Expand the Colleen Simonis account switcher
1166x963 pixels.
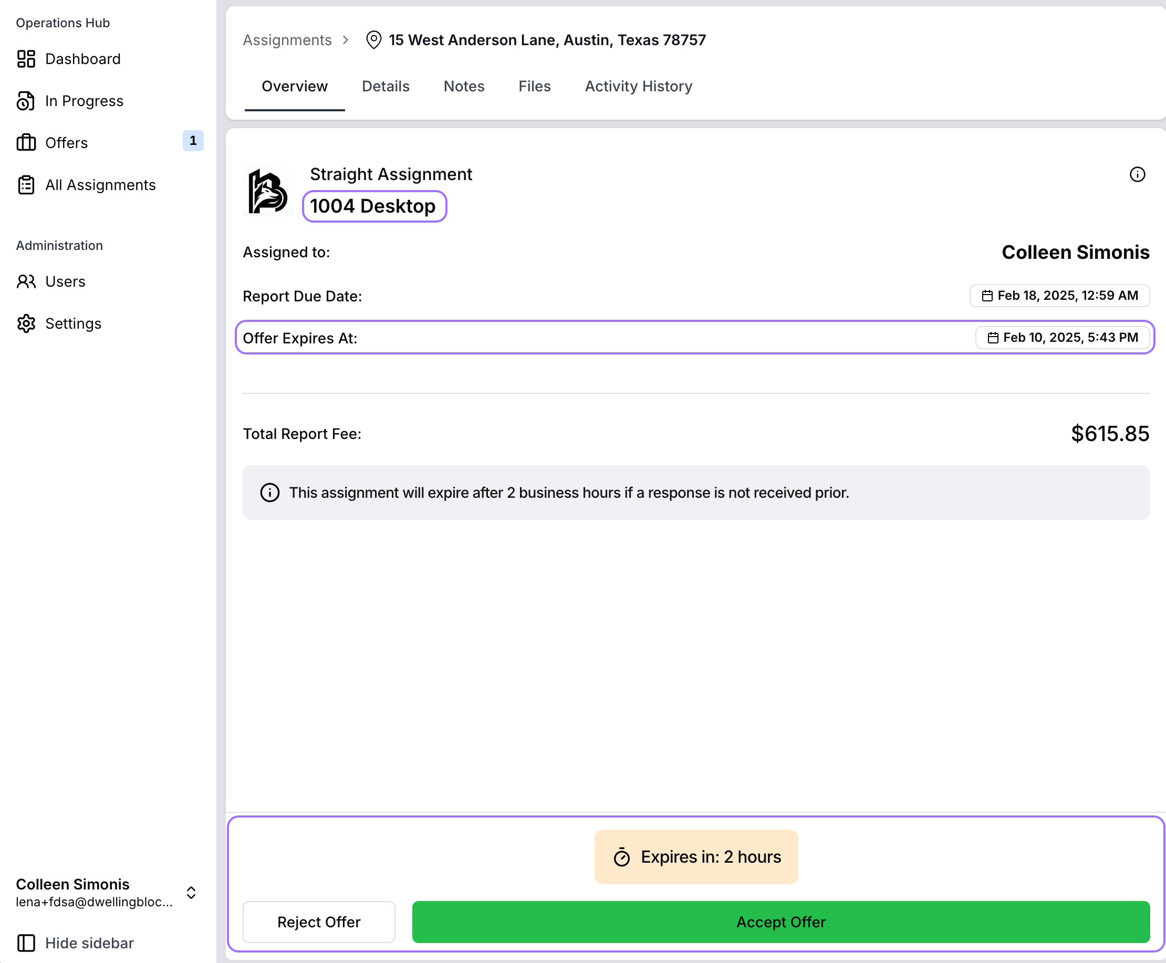pyautogui.click(x=191, y=893)
